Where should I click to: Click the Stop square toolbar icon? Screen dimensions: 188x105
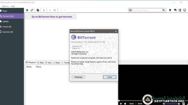point(55,10)
